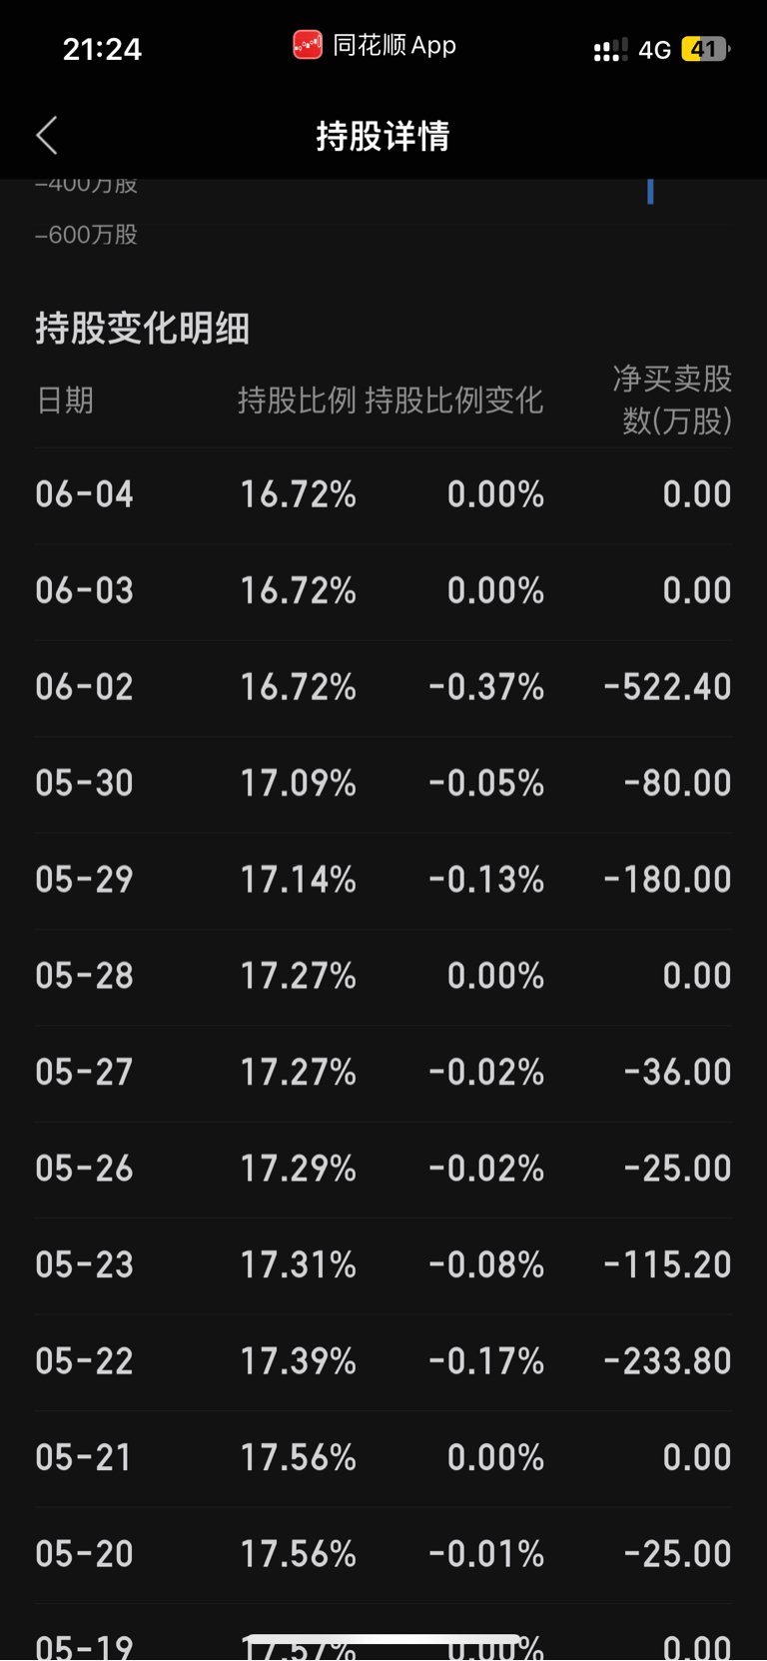
Task: Select the 日期 column header
Action: [65, 401]
